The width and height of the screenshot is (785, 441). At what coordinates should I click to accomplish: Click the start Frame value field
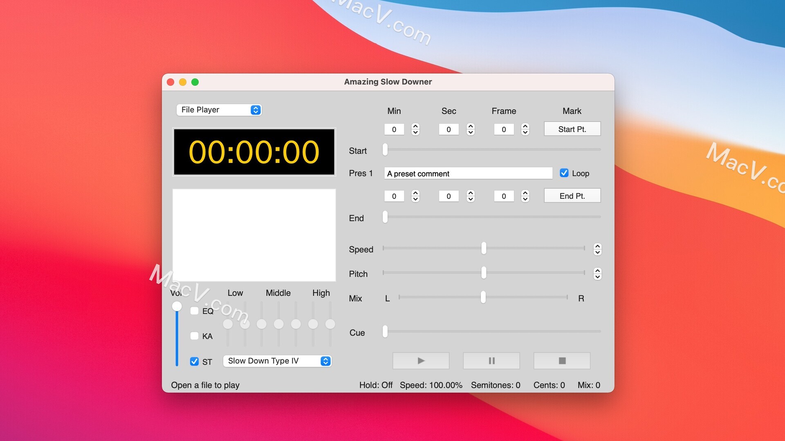(x=504, y=129)
